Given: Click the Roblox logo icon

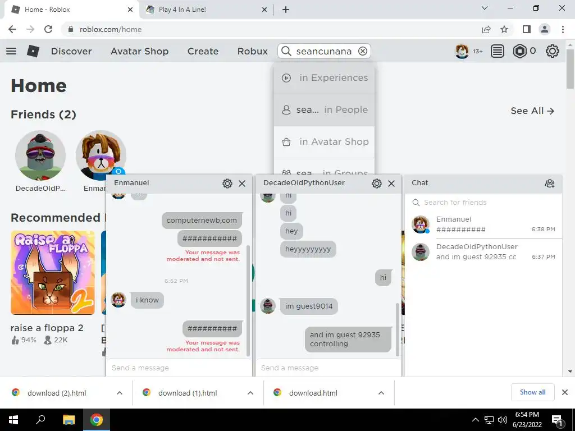Looking at the screenshot, I should [x=33, y=51].
